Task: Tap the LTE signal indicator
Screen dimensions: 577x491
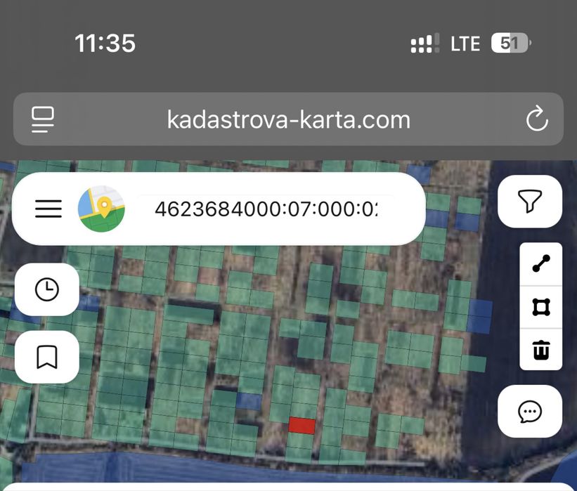Action: point(465,44)
